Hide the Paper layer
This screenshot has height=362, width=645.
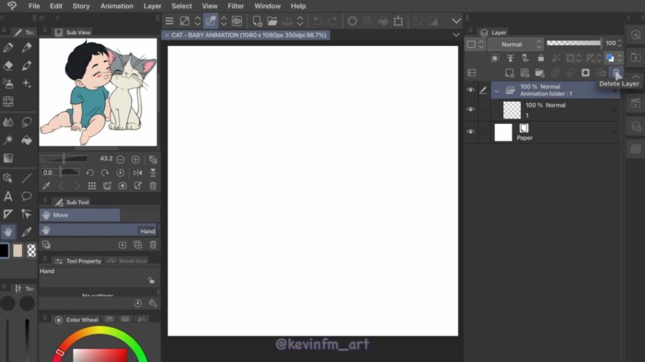(471, 132)
